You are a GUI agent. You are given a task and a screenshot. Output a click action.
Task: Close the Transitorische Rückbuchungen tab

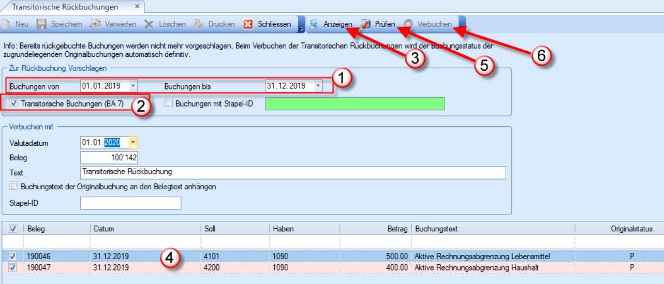pos(137,7)
